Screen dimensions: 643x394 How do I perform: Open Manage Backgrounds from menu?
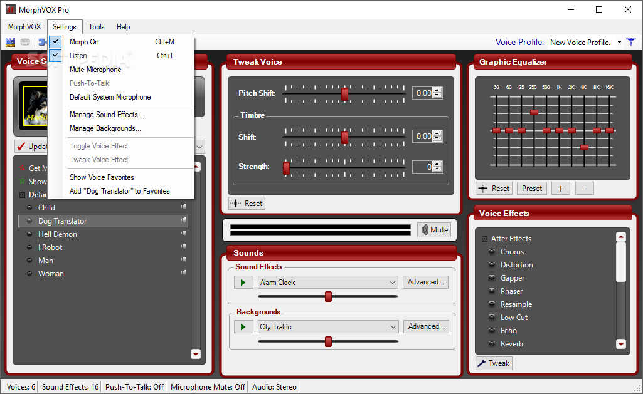click(121, 128)
